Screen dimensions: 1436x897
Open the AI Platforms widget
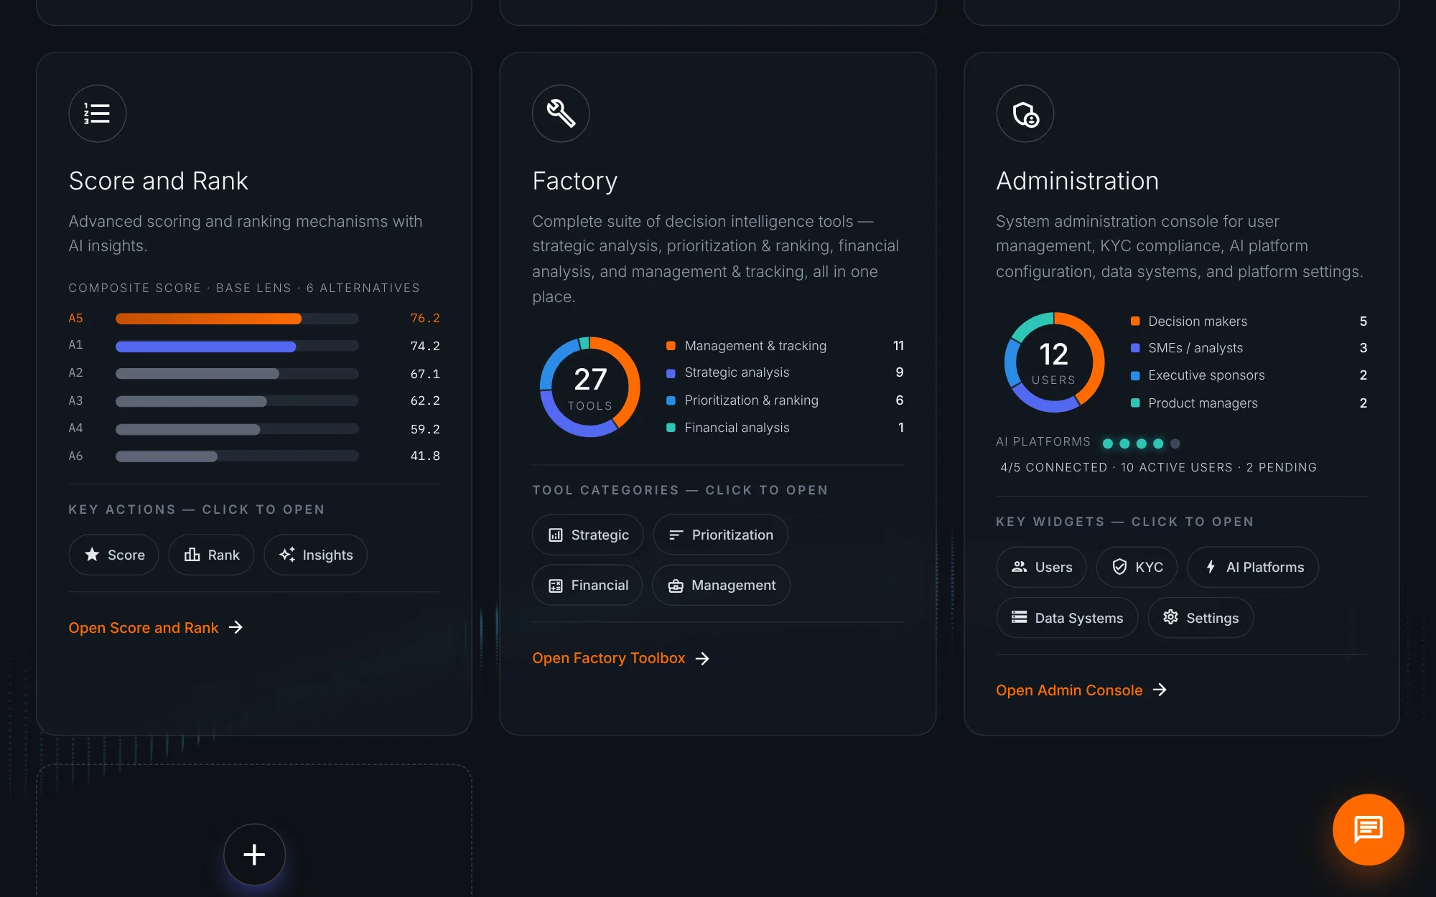tap(1254, 567)
